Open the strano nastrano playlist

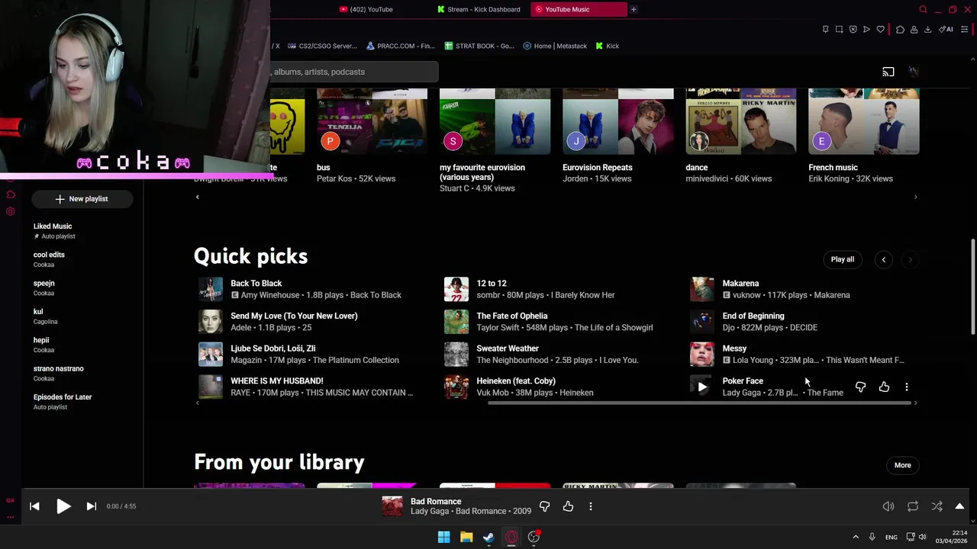point(82,373)
